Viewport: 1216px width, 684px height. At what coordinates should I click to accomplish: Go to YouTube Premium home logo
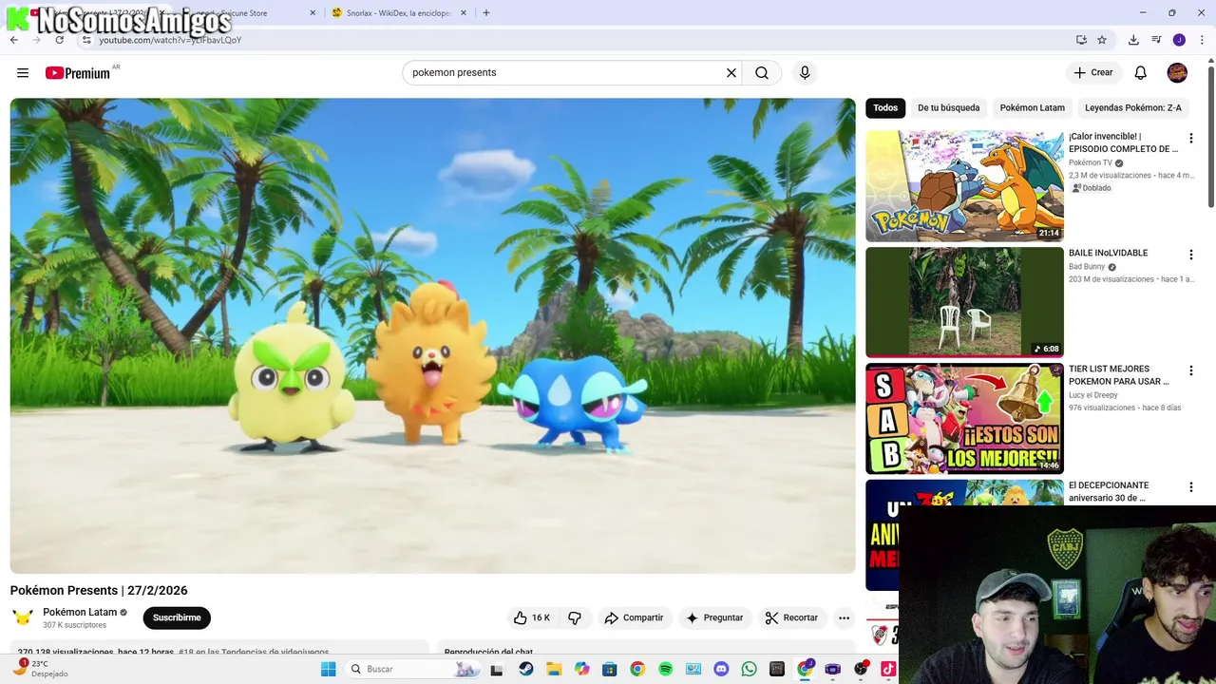tap(78, 73)
